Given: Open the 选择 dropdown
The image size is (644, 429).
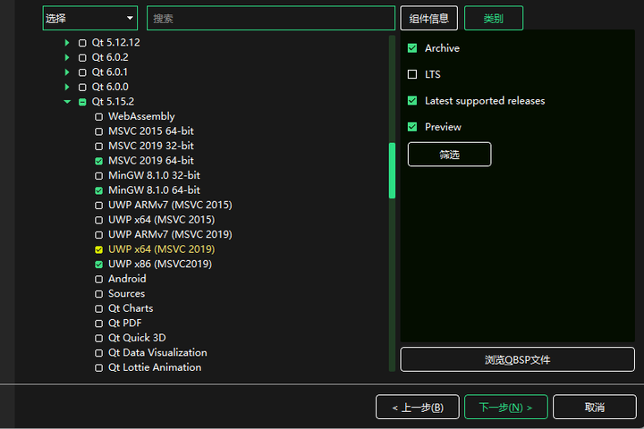Looking at the screenshot, I should [x=89, y=18].
